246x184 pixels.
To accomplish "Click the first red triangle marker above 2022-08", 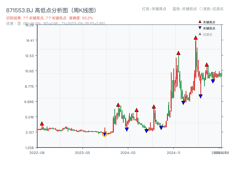I will coord(42,123).
